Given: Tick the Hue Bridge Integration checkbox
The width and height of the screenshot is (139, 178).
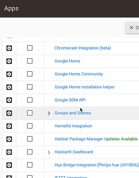Looking at the screenshot, I should [30, 165].
